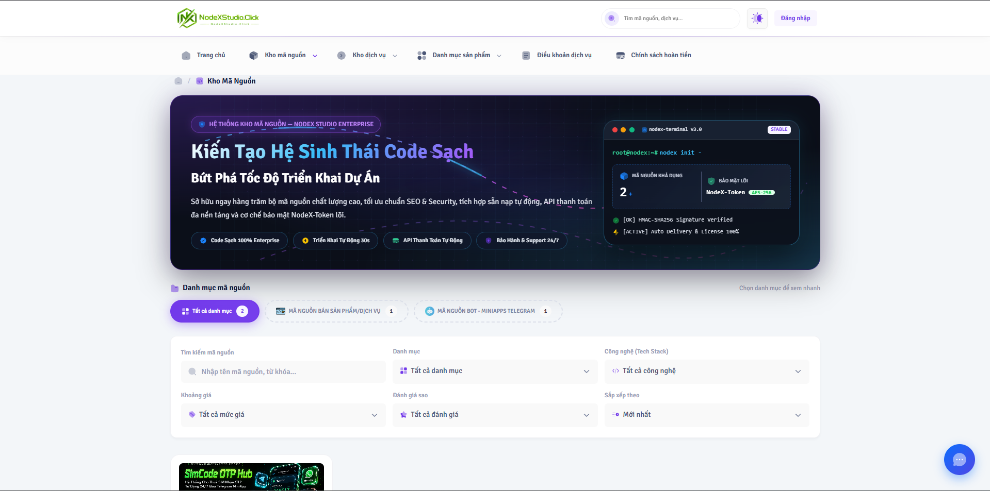
Task: Click the Kho Mã Nguồn breadcrumb text
Action: [x=231, y=81]
